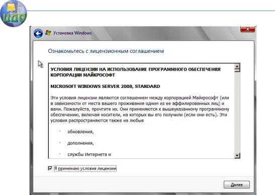Click the heading Ознакомьтесь с лицензионным соглашением
This screenshot has height=195, width=275.
[106, 51]
